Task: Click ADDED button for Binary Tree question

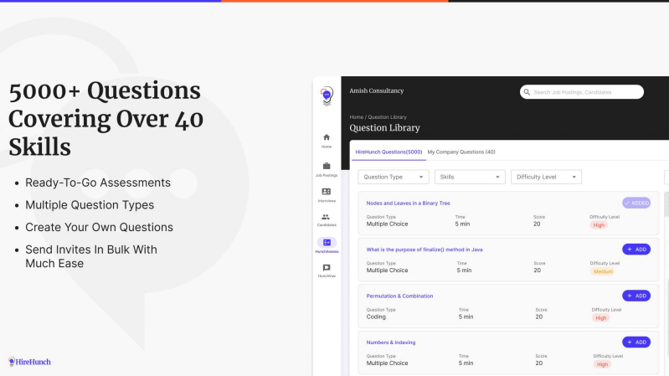Action: point(636,203)
